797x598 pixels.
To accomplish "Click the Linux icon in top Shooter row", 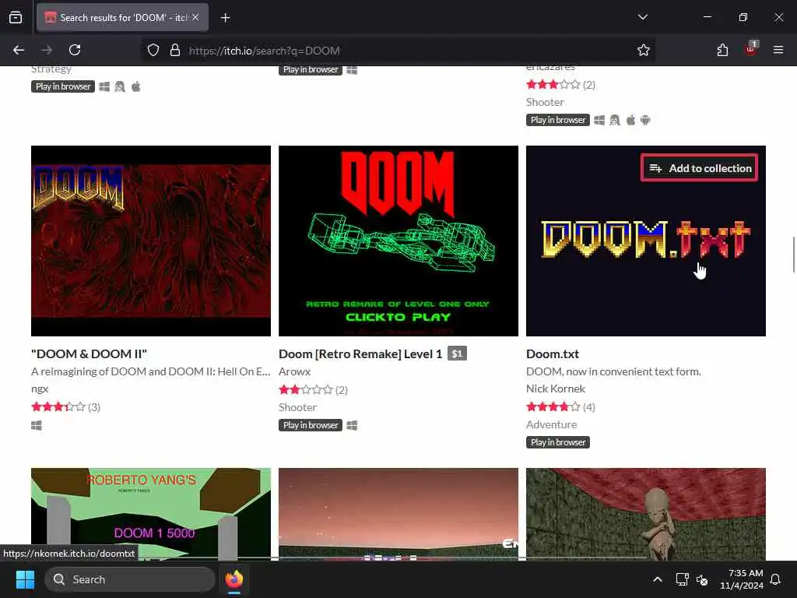I will [615, 120].
